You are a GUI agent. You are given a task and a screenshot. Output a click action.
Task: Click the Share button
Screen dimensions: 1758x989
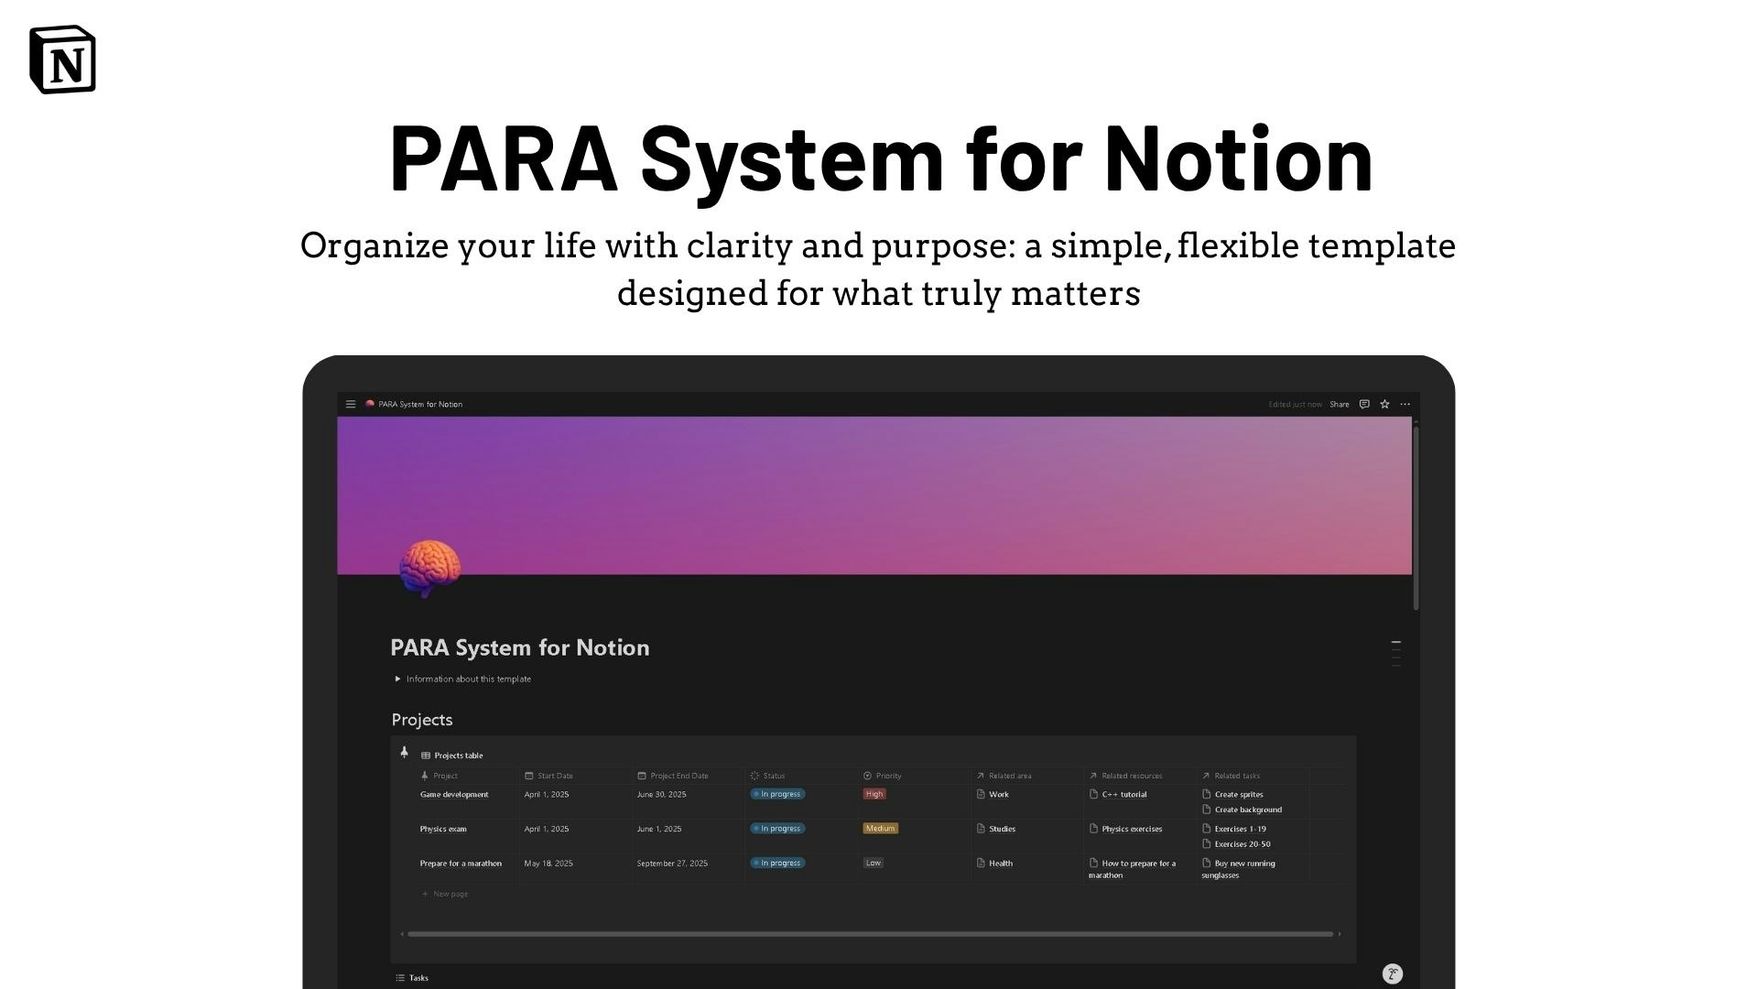pos(1339,404)
